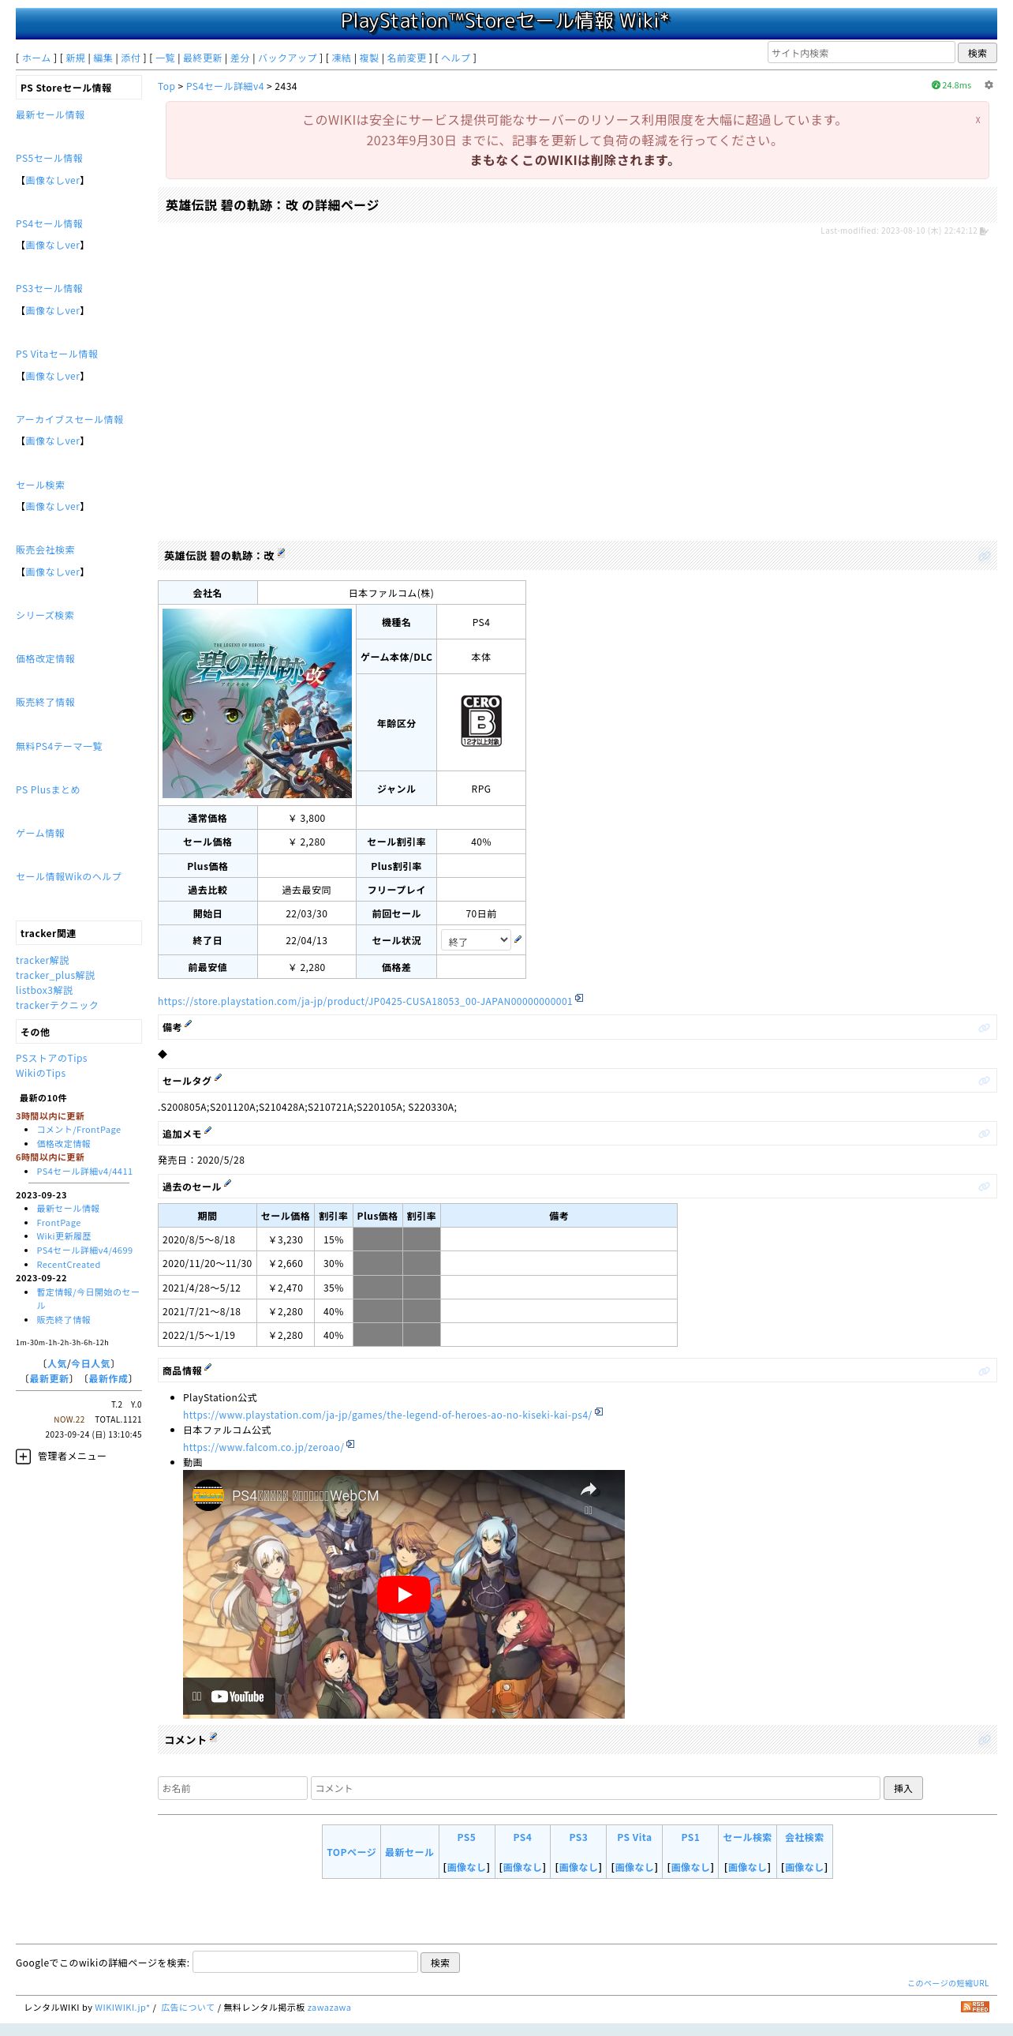Viewport: 1013px width, 2036px height.
Task: Click the サイト内検索 input field
Action: point(861,53)
